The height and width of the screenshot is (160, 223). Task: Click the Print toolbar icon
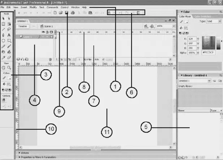73,13
